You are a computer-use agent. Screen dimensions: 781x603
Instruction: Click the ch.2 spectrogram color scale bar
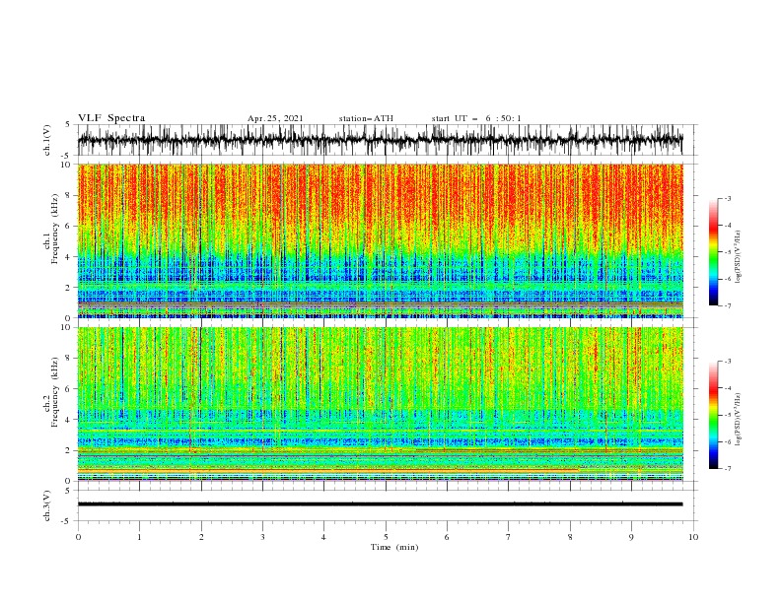[714, 415]
